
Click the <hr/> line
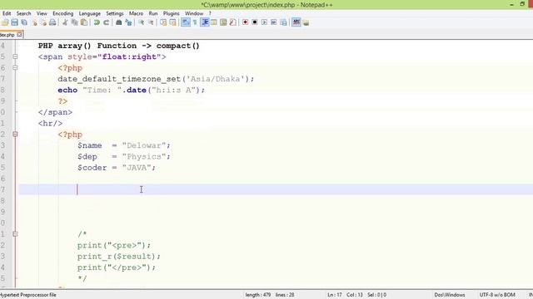(x=50, y=124)
